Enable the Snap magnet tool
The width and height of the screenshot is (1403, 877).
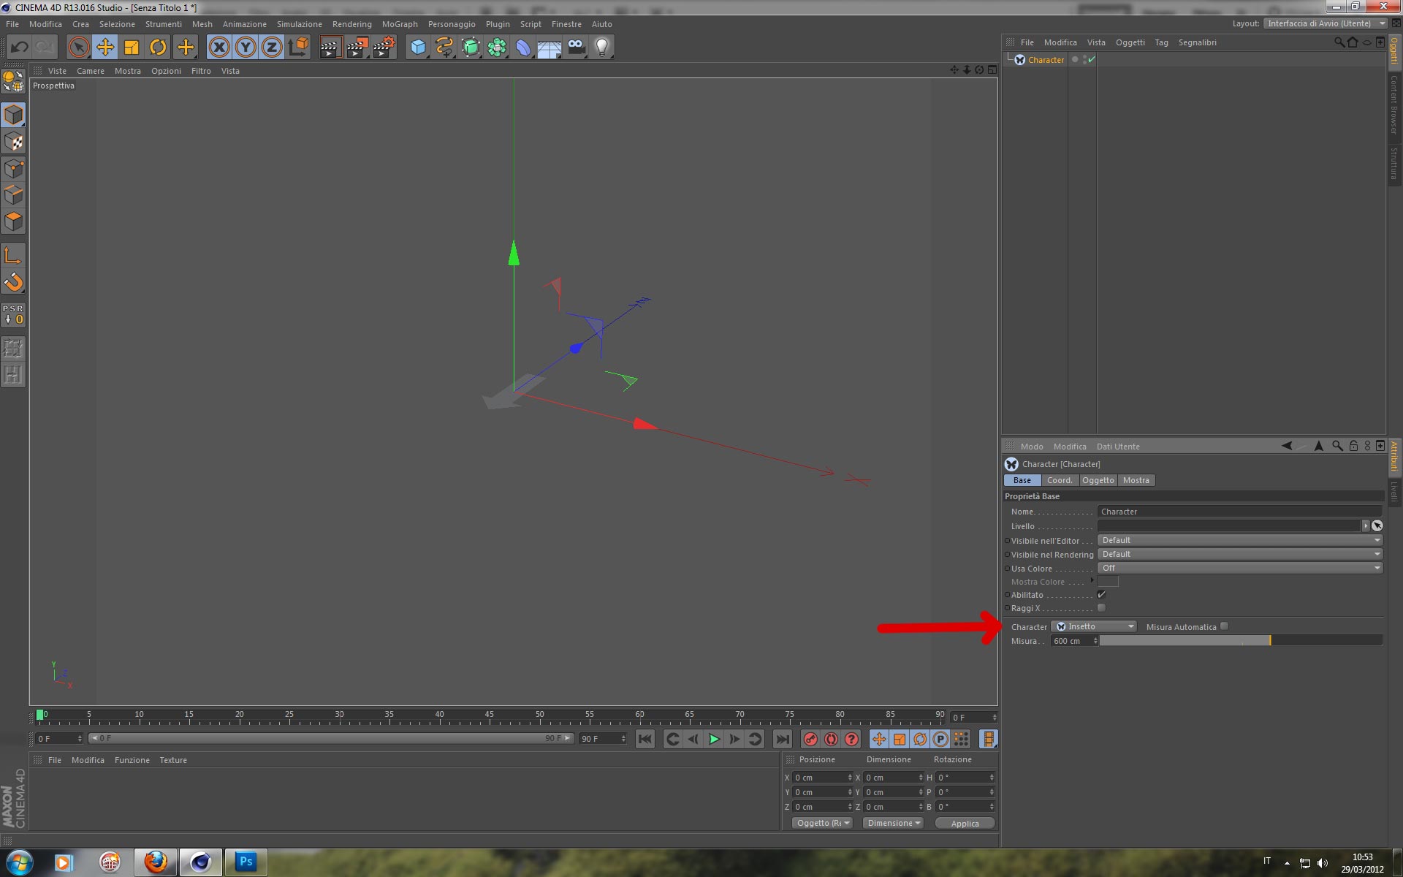[x=13, y=281]
